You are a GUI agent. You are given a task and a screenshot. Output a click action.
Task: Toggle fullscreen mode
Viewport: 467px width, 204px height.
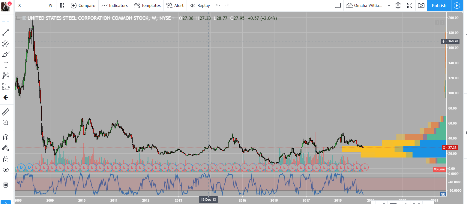(410, 5)
